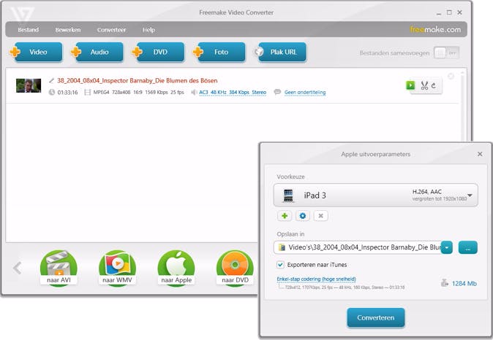Select the Inspector Barnaby video thumbnail
Image resolution: width=493 pixels, height=340 pixels.
pos(29,85)
